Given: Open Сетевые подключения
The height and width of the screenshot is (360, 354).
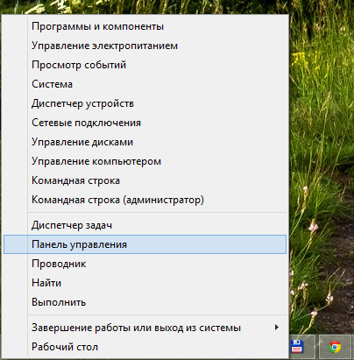Looking at the screenshot, I should pos(145,123).
